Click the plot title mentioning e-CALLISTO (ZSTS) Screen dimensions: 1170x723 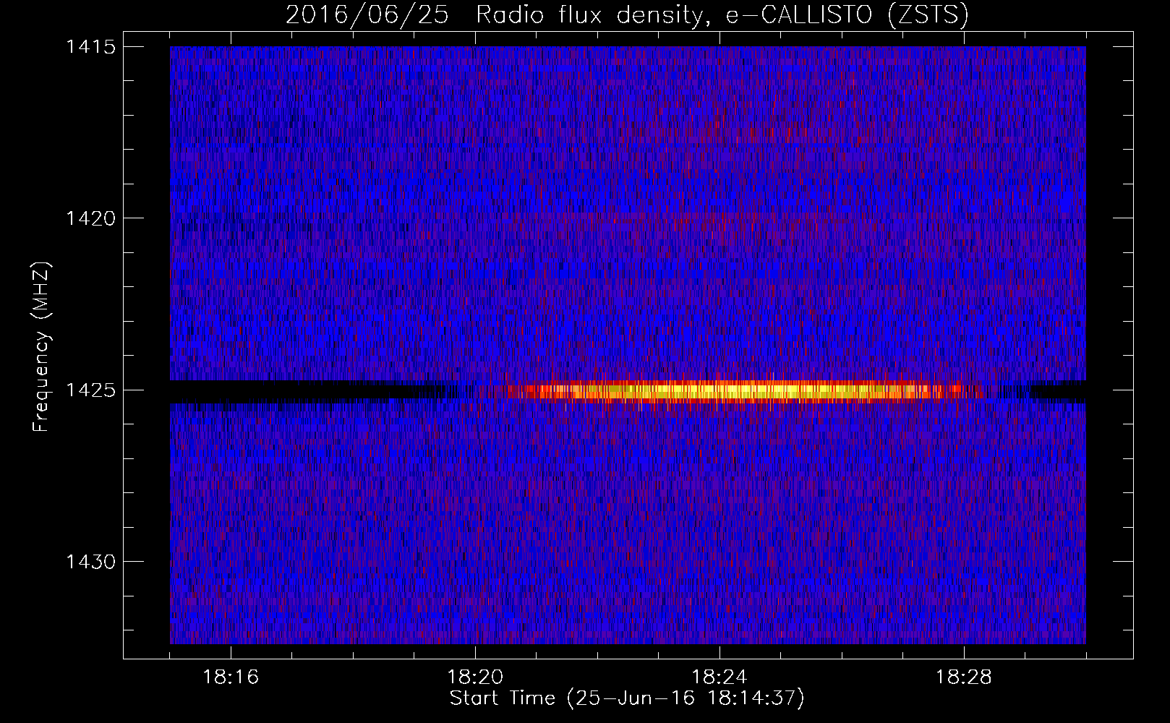[627, 14]
